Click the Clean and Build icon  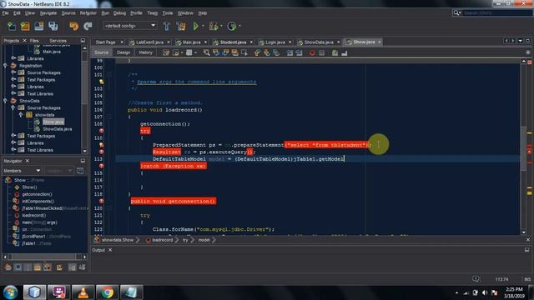[x=181, y=26]
